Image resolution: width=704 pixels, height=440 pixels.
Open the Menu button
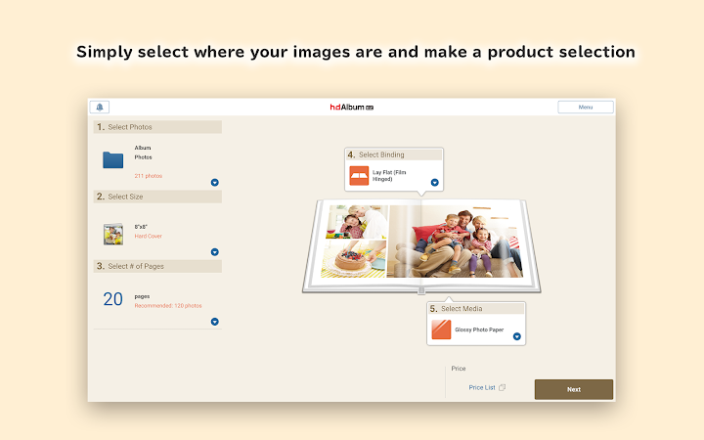[586, 107]
